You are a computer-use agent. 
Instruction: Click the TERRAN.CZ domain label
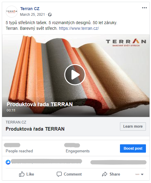pyautogui.click(x=16, y=122)
